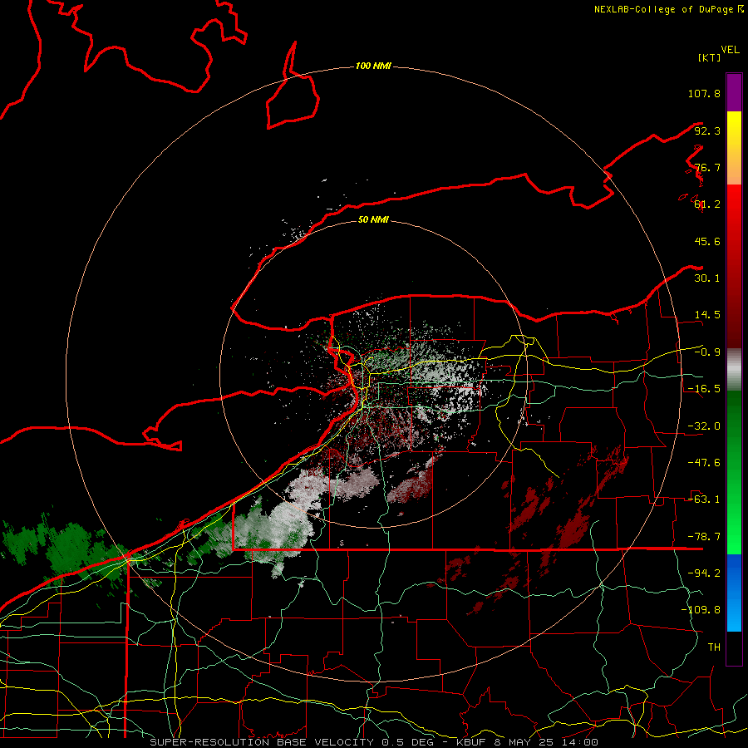
Task: Select the -0.9 velocity scale value
Action: coord(707,352)
